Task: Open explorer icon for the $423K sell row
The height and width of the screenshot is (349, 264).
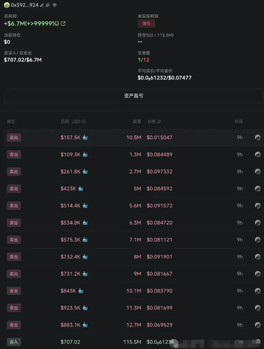Action: click(x=258, y=188)
